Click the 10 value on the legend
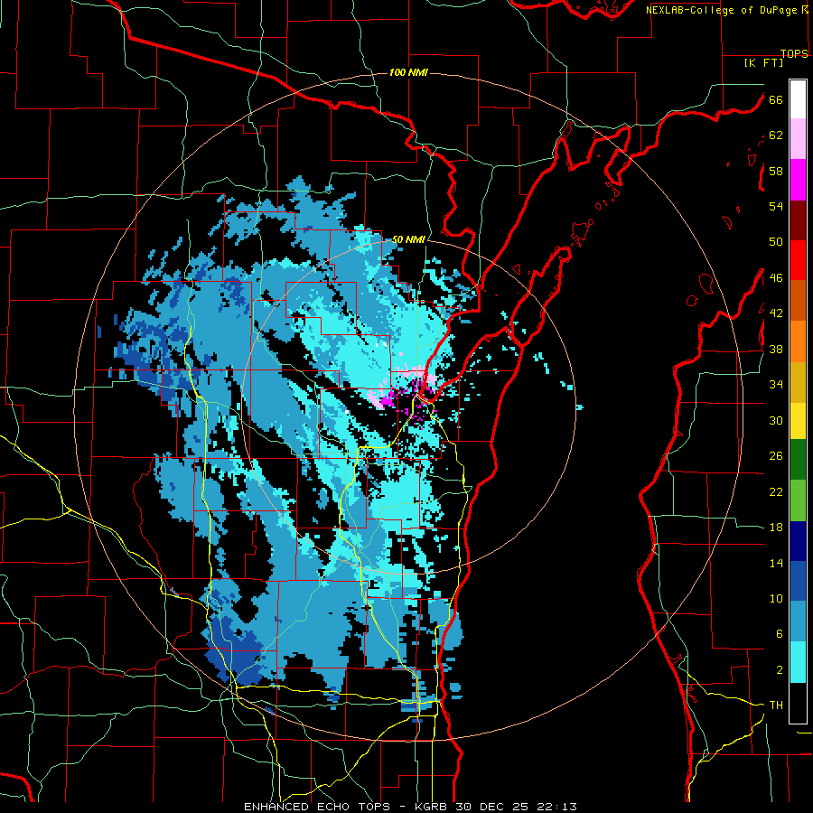813x813 pixels. [x=776, y=598]
